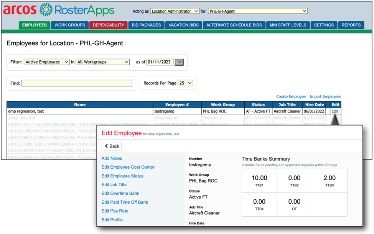Open the Active Employees filter dropdown
This screenshot has width=374, height=234.
[46, 62]
